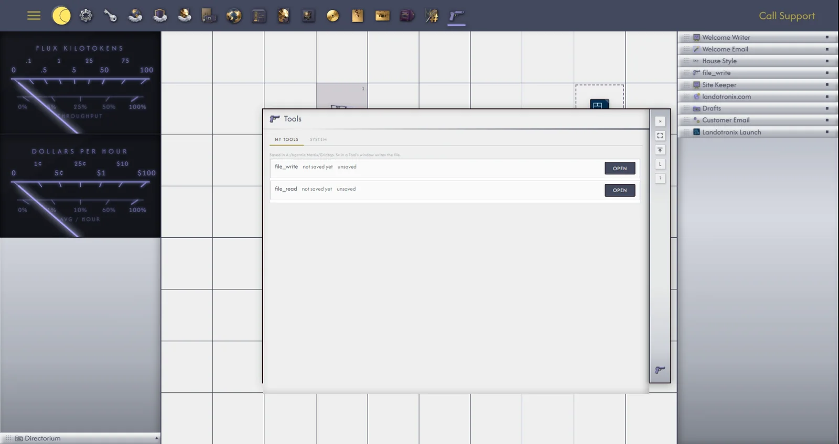
Task: Click the gold compact disc toolbar icon
Action: tap(332, 16)
